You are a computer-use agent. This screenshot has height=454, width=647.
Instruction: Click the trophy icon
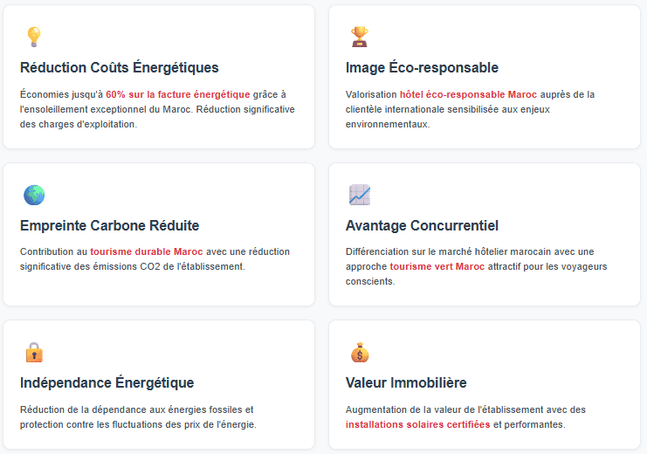coord(360,37)
